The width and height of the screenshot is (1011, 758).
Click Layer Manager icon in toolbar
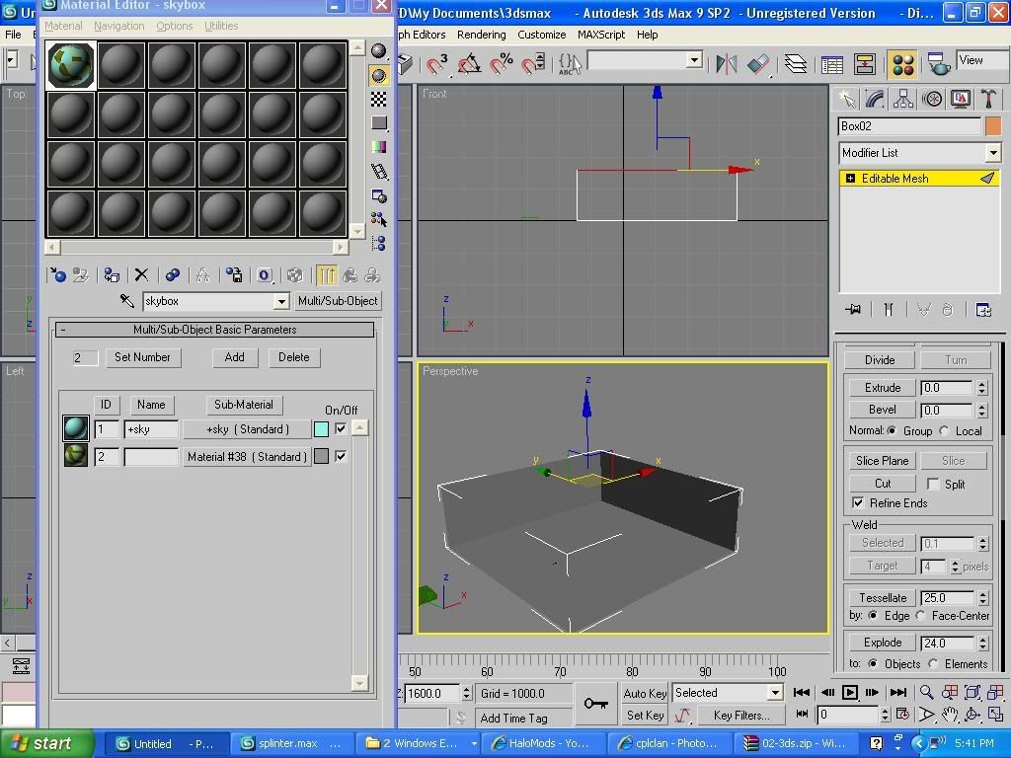point(796,63)
